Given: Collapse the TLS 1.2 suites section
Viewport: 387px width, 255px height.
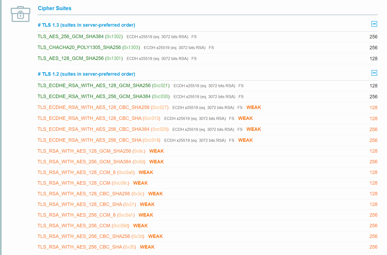Looking at the screenshot, I should click(374, 73).
